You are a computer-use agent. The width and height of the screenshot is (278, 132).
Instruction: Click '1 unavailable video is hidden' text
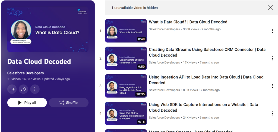tap(135, 8)
